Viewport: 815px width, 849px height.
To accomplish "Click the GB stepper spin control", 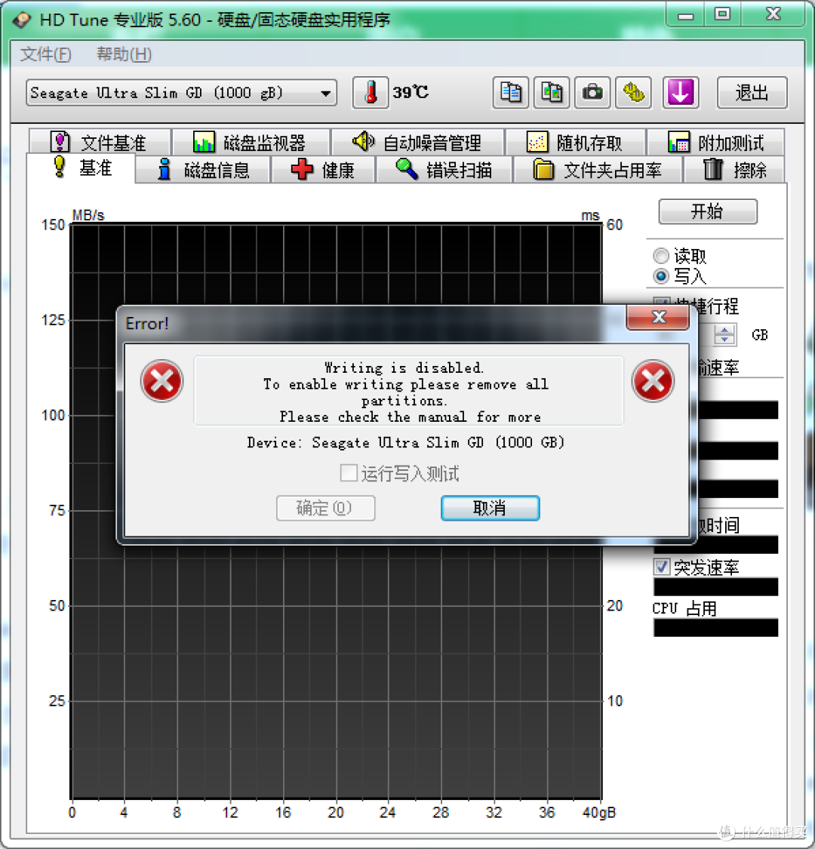I will (724, 334).
